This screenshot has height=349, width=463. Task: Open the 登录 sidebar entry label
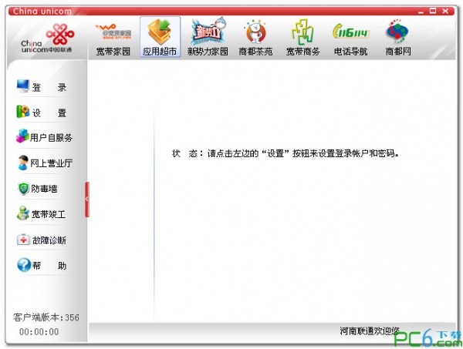pos(49,88)
